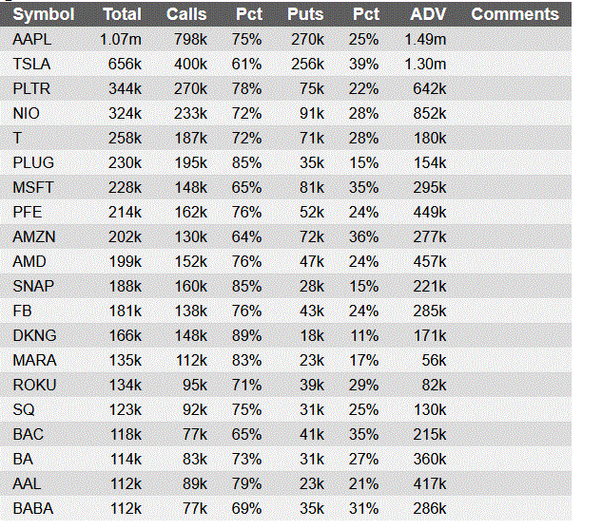The width and height of the screenshot is (602, 529).
Task: Select the BABA symbol cell
Action: pos(33,508)
